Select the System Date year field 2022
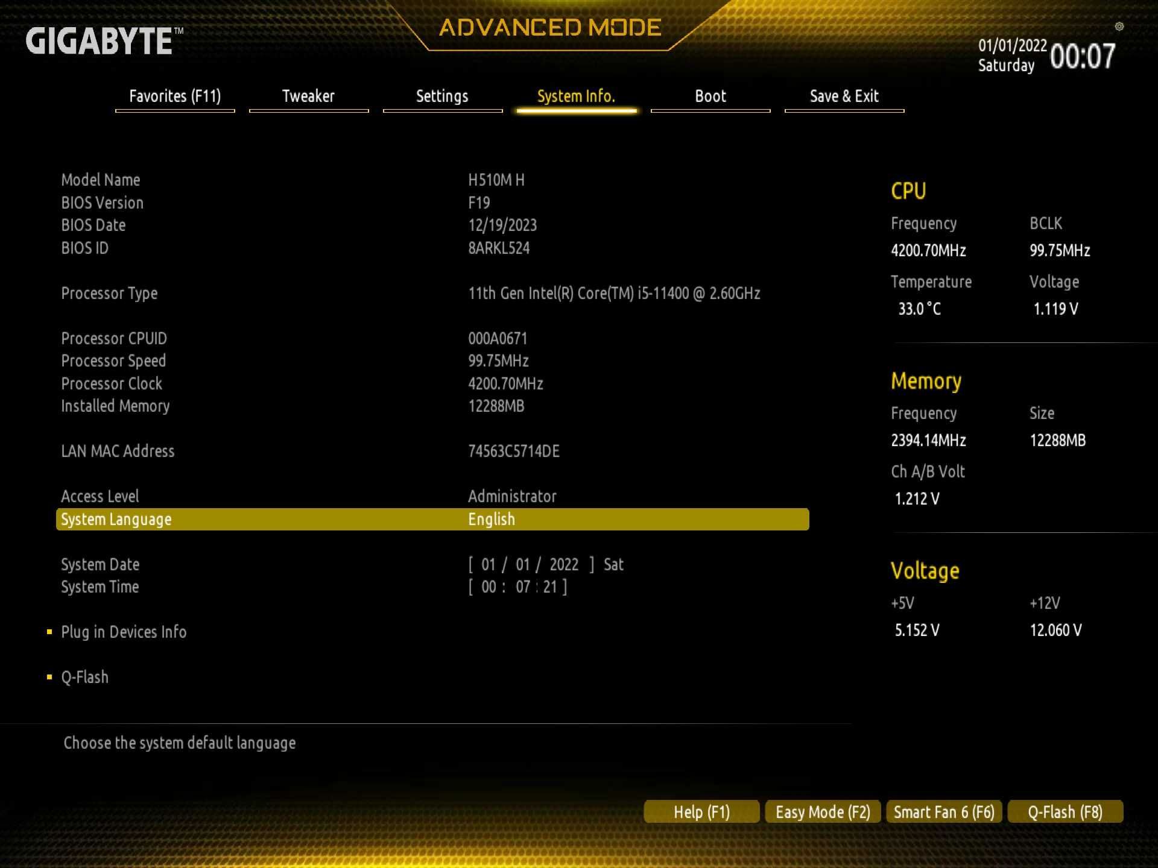The height and width of the screenshot is (868, 1158). point(564,565)
